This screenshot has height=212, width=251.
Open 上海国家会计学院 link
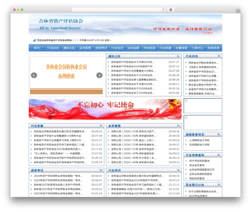tap(199, 140)
